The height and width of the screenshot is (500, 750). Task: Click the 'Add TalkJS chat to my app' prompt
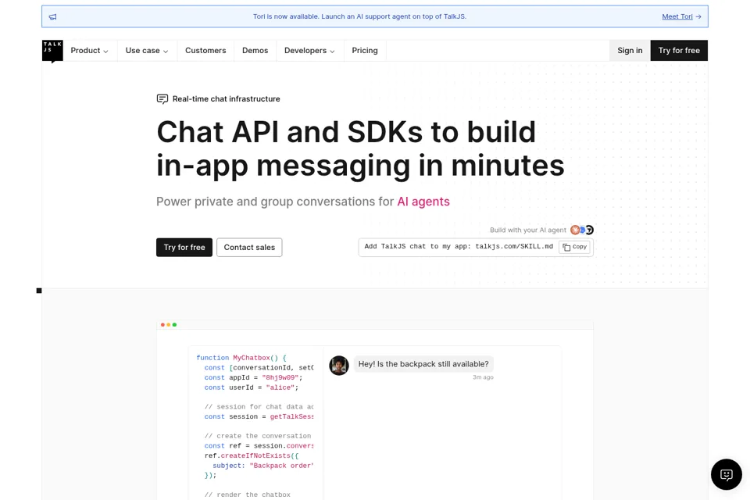click(459, 246)
